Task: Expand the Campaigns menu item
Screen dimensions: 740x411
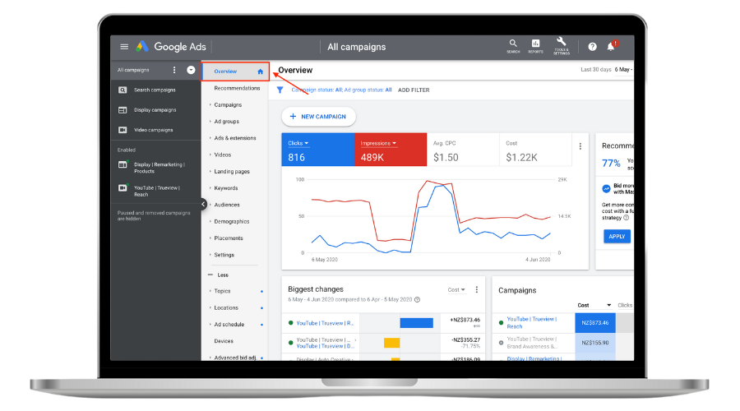Action: click(x=228, y=104)
